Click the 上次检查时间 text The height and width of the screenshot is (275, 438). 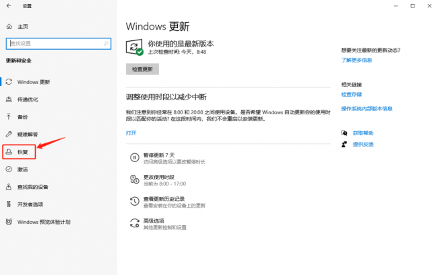177,52
